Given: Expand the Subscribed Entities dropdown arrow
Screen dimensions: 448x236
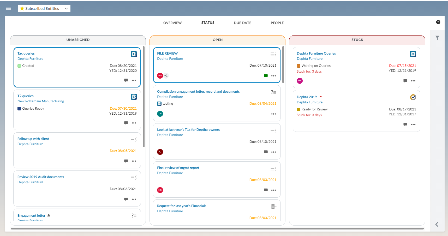Looking at the screenshot, I should [66, 9].
